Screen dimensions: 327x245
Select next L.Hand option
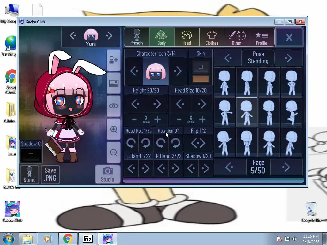pyautogui.click(x=146, y=168)
